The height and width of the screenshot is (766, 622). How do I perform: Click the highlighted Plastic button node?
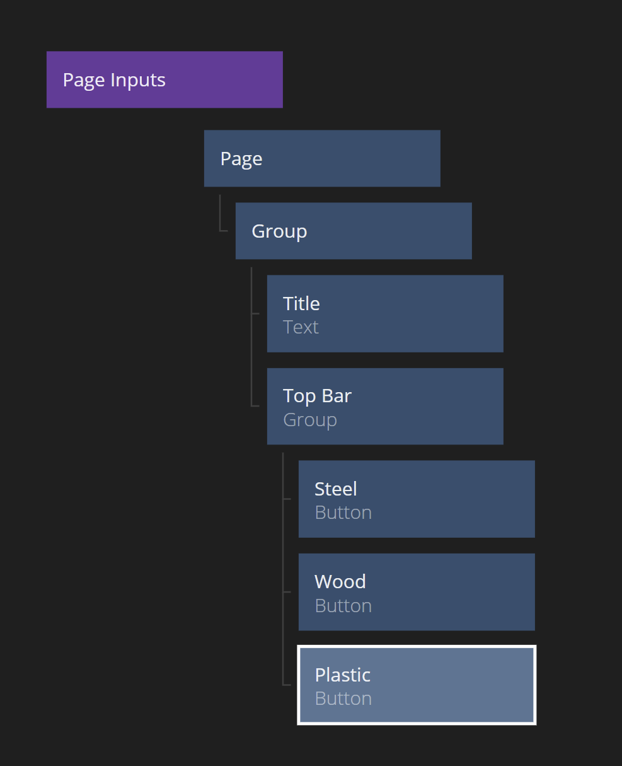tap(416, 685)
